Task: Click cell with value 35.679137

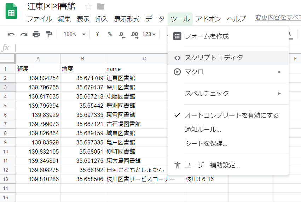Action: tap(82, 87)
